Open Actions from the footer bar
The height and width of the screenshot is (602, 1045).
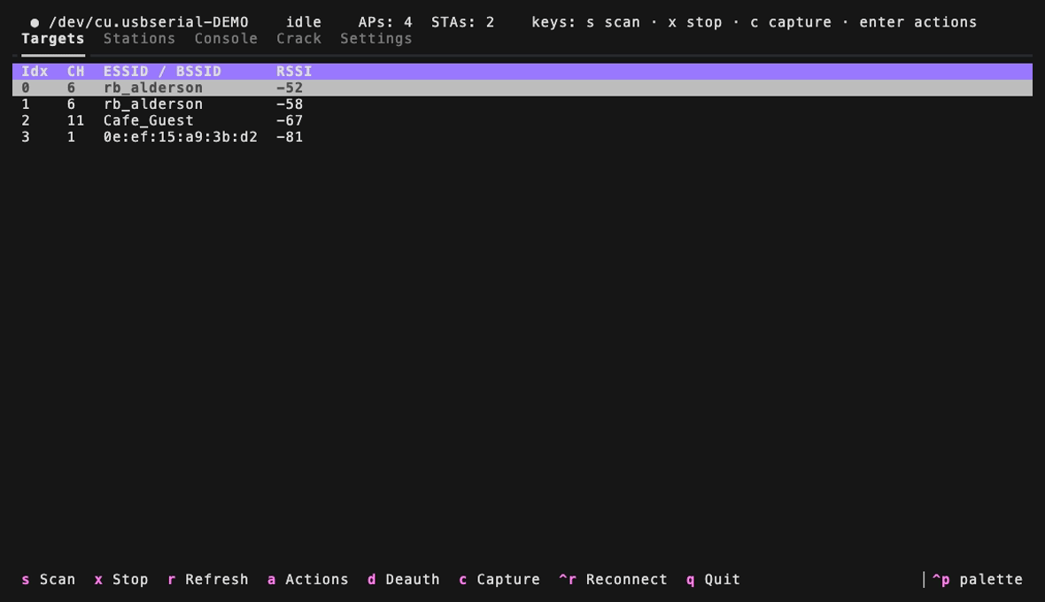[308, 579]
